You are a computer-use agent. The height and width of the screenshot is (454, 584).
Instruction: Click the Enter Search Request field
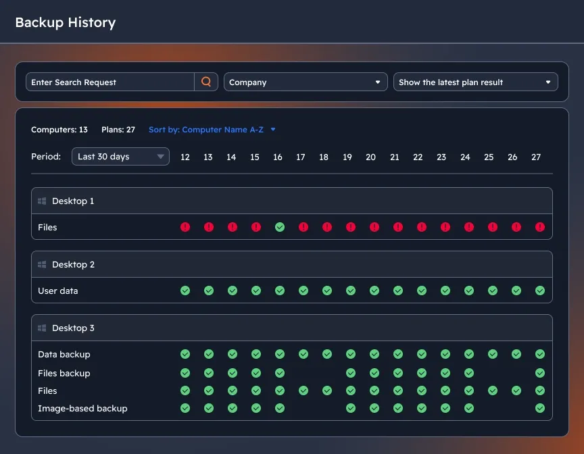click(x=108, y=81)
